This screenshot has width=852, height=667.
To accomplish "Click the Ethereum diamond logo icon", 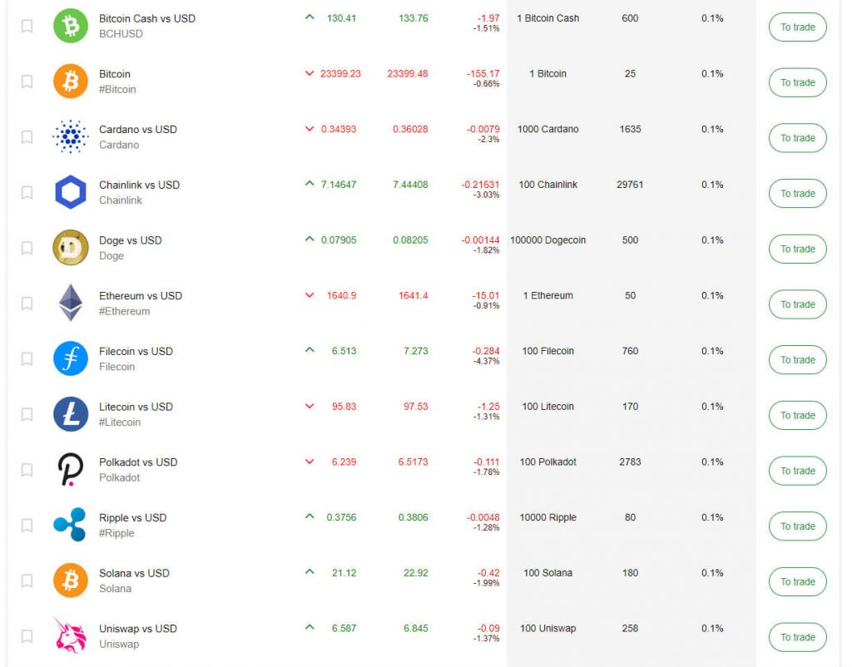I will pos(71,303).
